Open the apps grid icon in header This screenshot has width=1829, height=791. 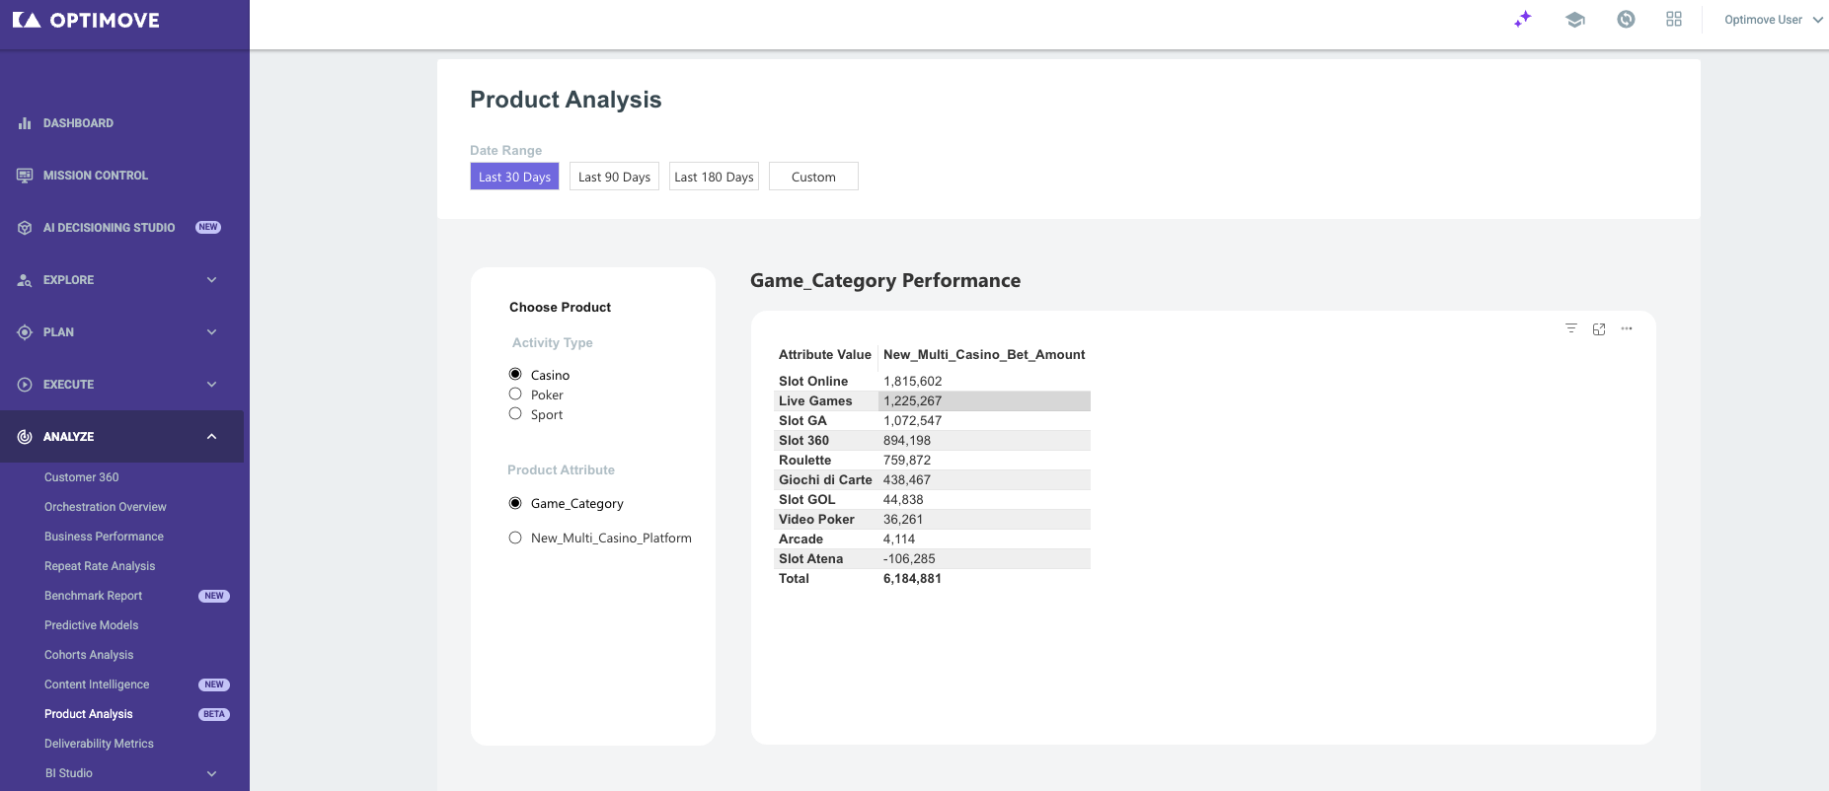point(1674,19)
